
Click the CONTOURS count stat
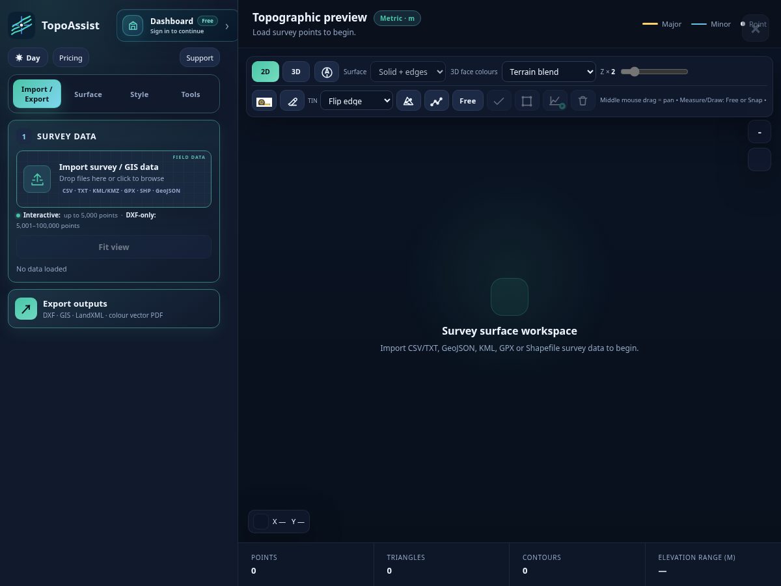tap(577, 564)
